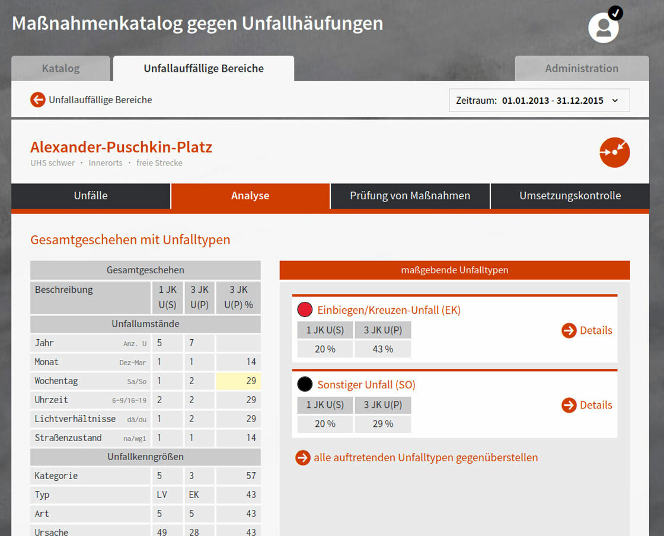
Task: Select the highlighted Wochentag value 29 cell
Action: click(238, 381)
